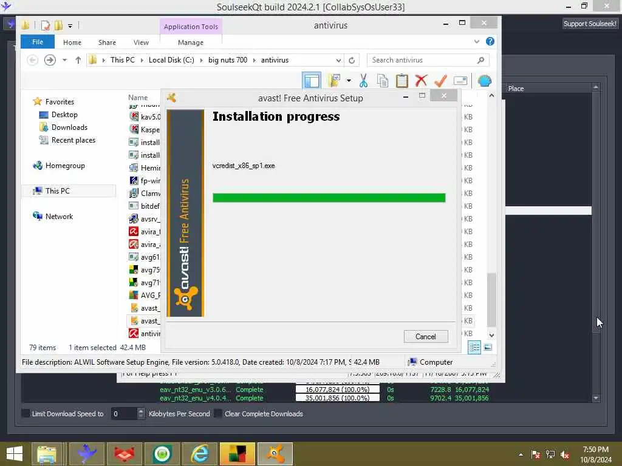This screenshot has width=622, height=466.
Task: Click the clipboard Paste toolbar icon
Action: click(x=402, y=81)
